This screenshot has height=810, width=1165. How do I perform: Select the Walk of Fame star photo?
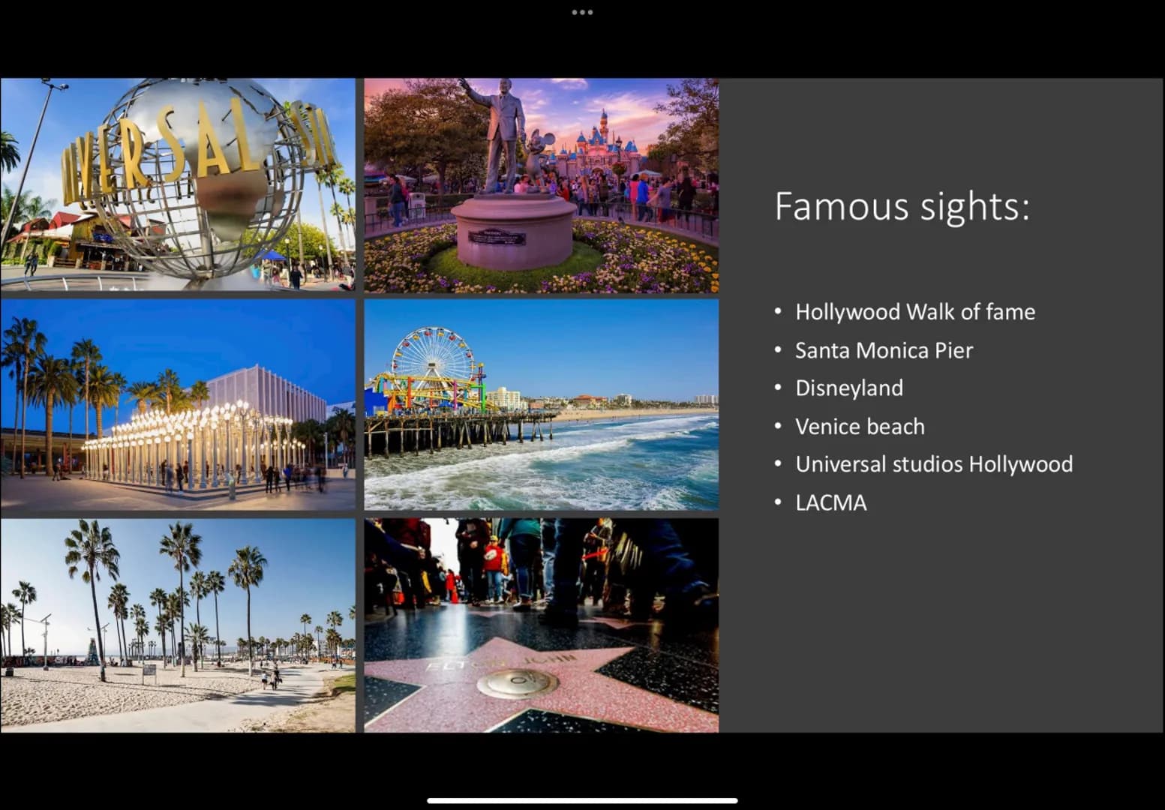542,625
